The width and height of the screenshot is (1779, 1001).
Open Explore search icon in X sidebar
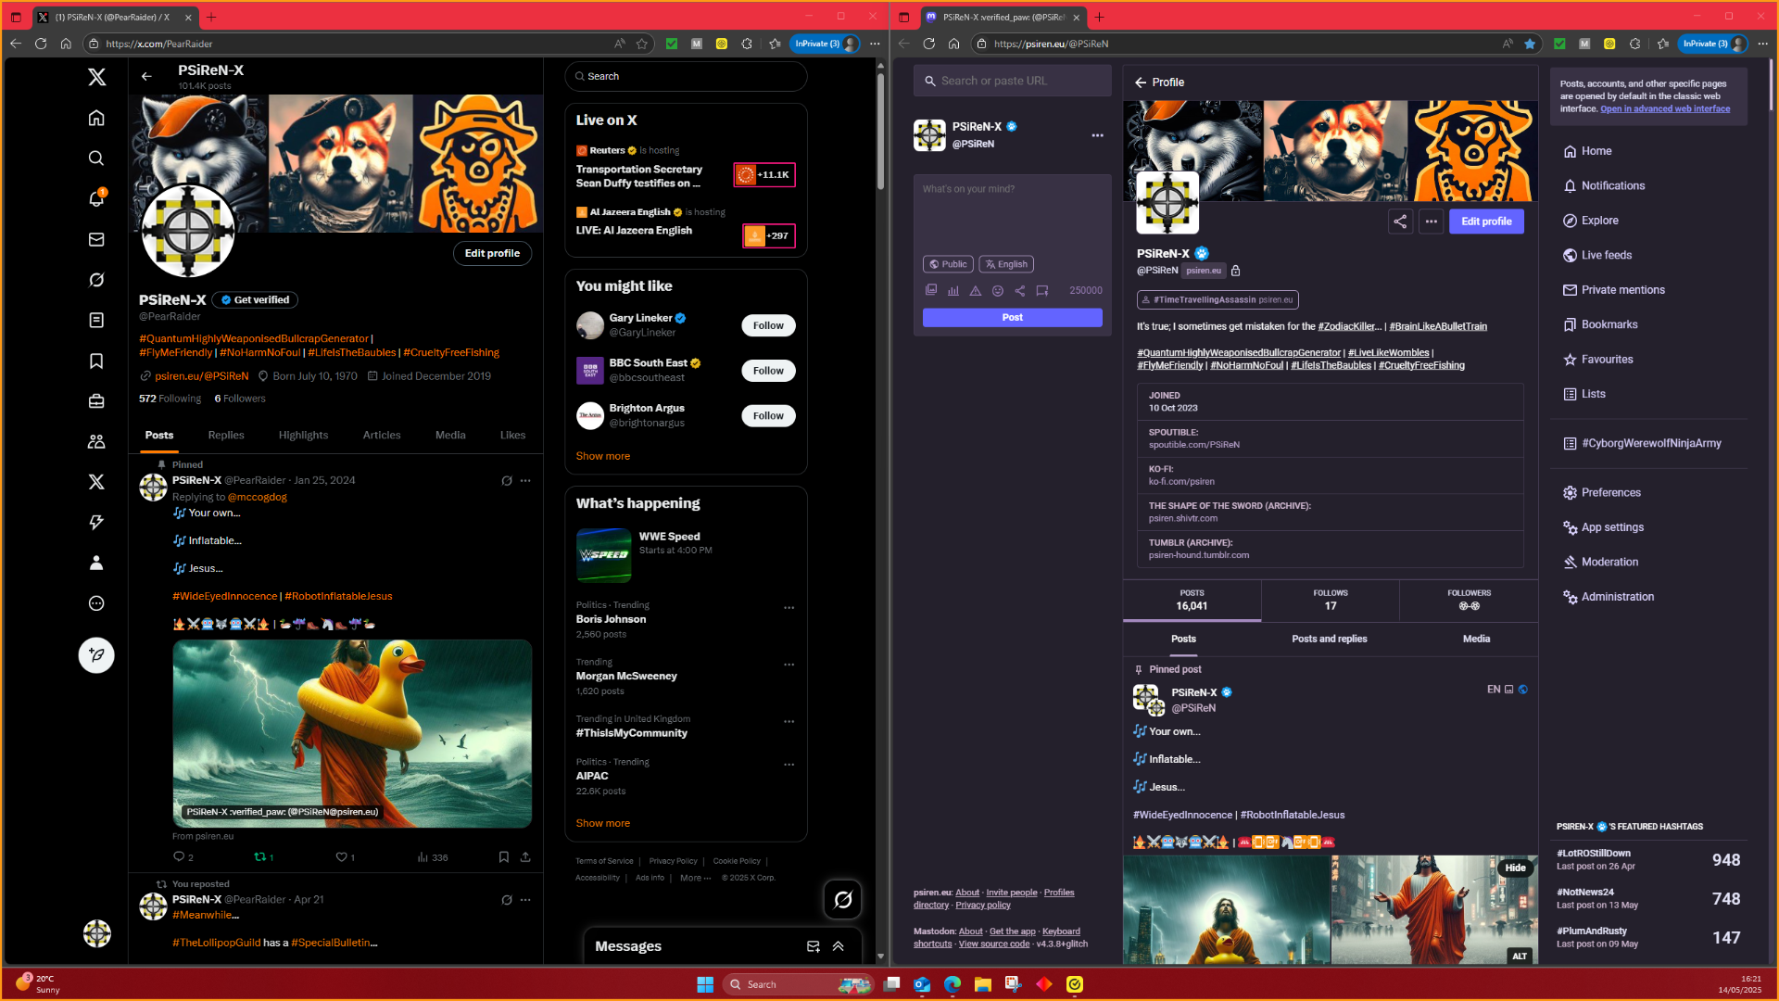click(96, 158)
